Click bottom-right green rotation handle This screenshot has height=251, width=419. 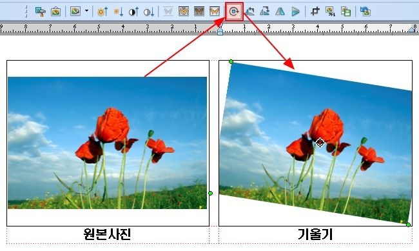pyautogui.click(x=408, y=225)
